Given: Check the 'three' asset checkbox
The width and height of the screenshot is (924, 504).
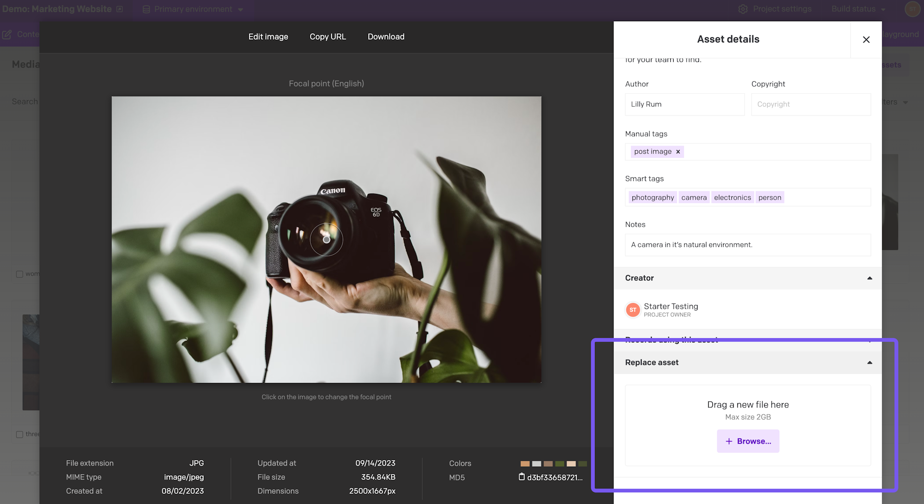Looking at the screenshot, I should tap(19, 434).
